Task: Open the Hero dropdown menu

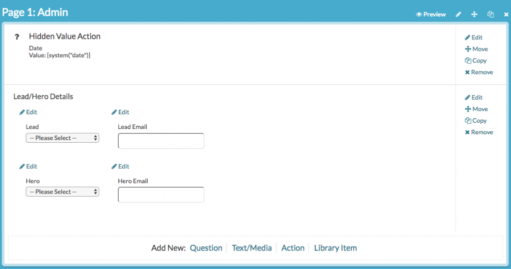Action: pos(62,192)
